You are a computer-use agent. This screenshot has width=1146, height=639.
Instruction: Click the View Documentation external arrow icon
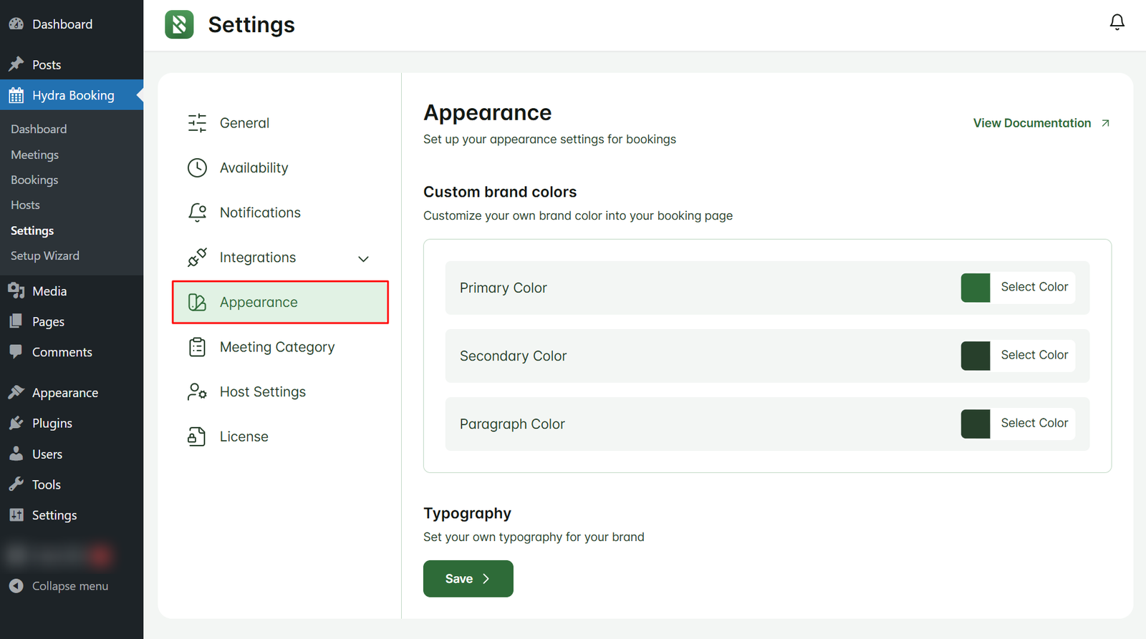pos(1105,123)
